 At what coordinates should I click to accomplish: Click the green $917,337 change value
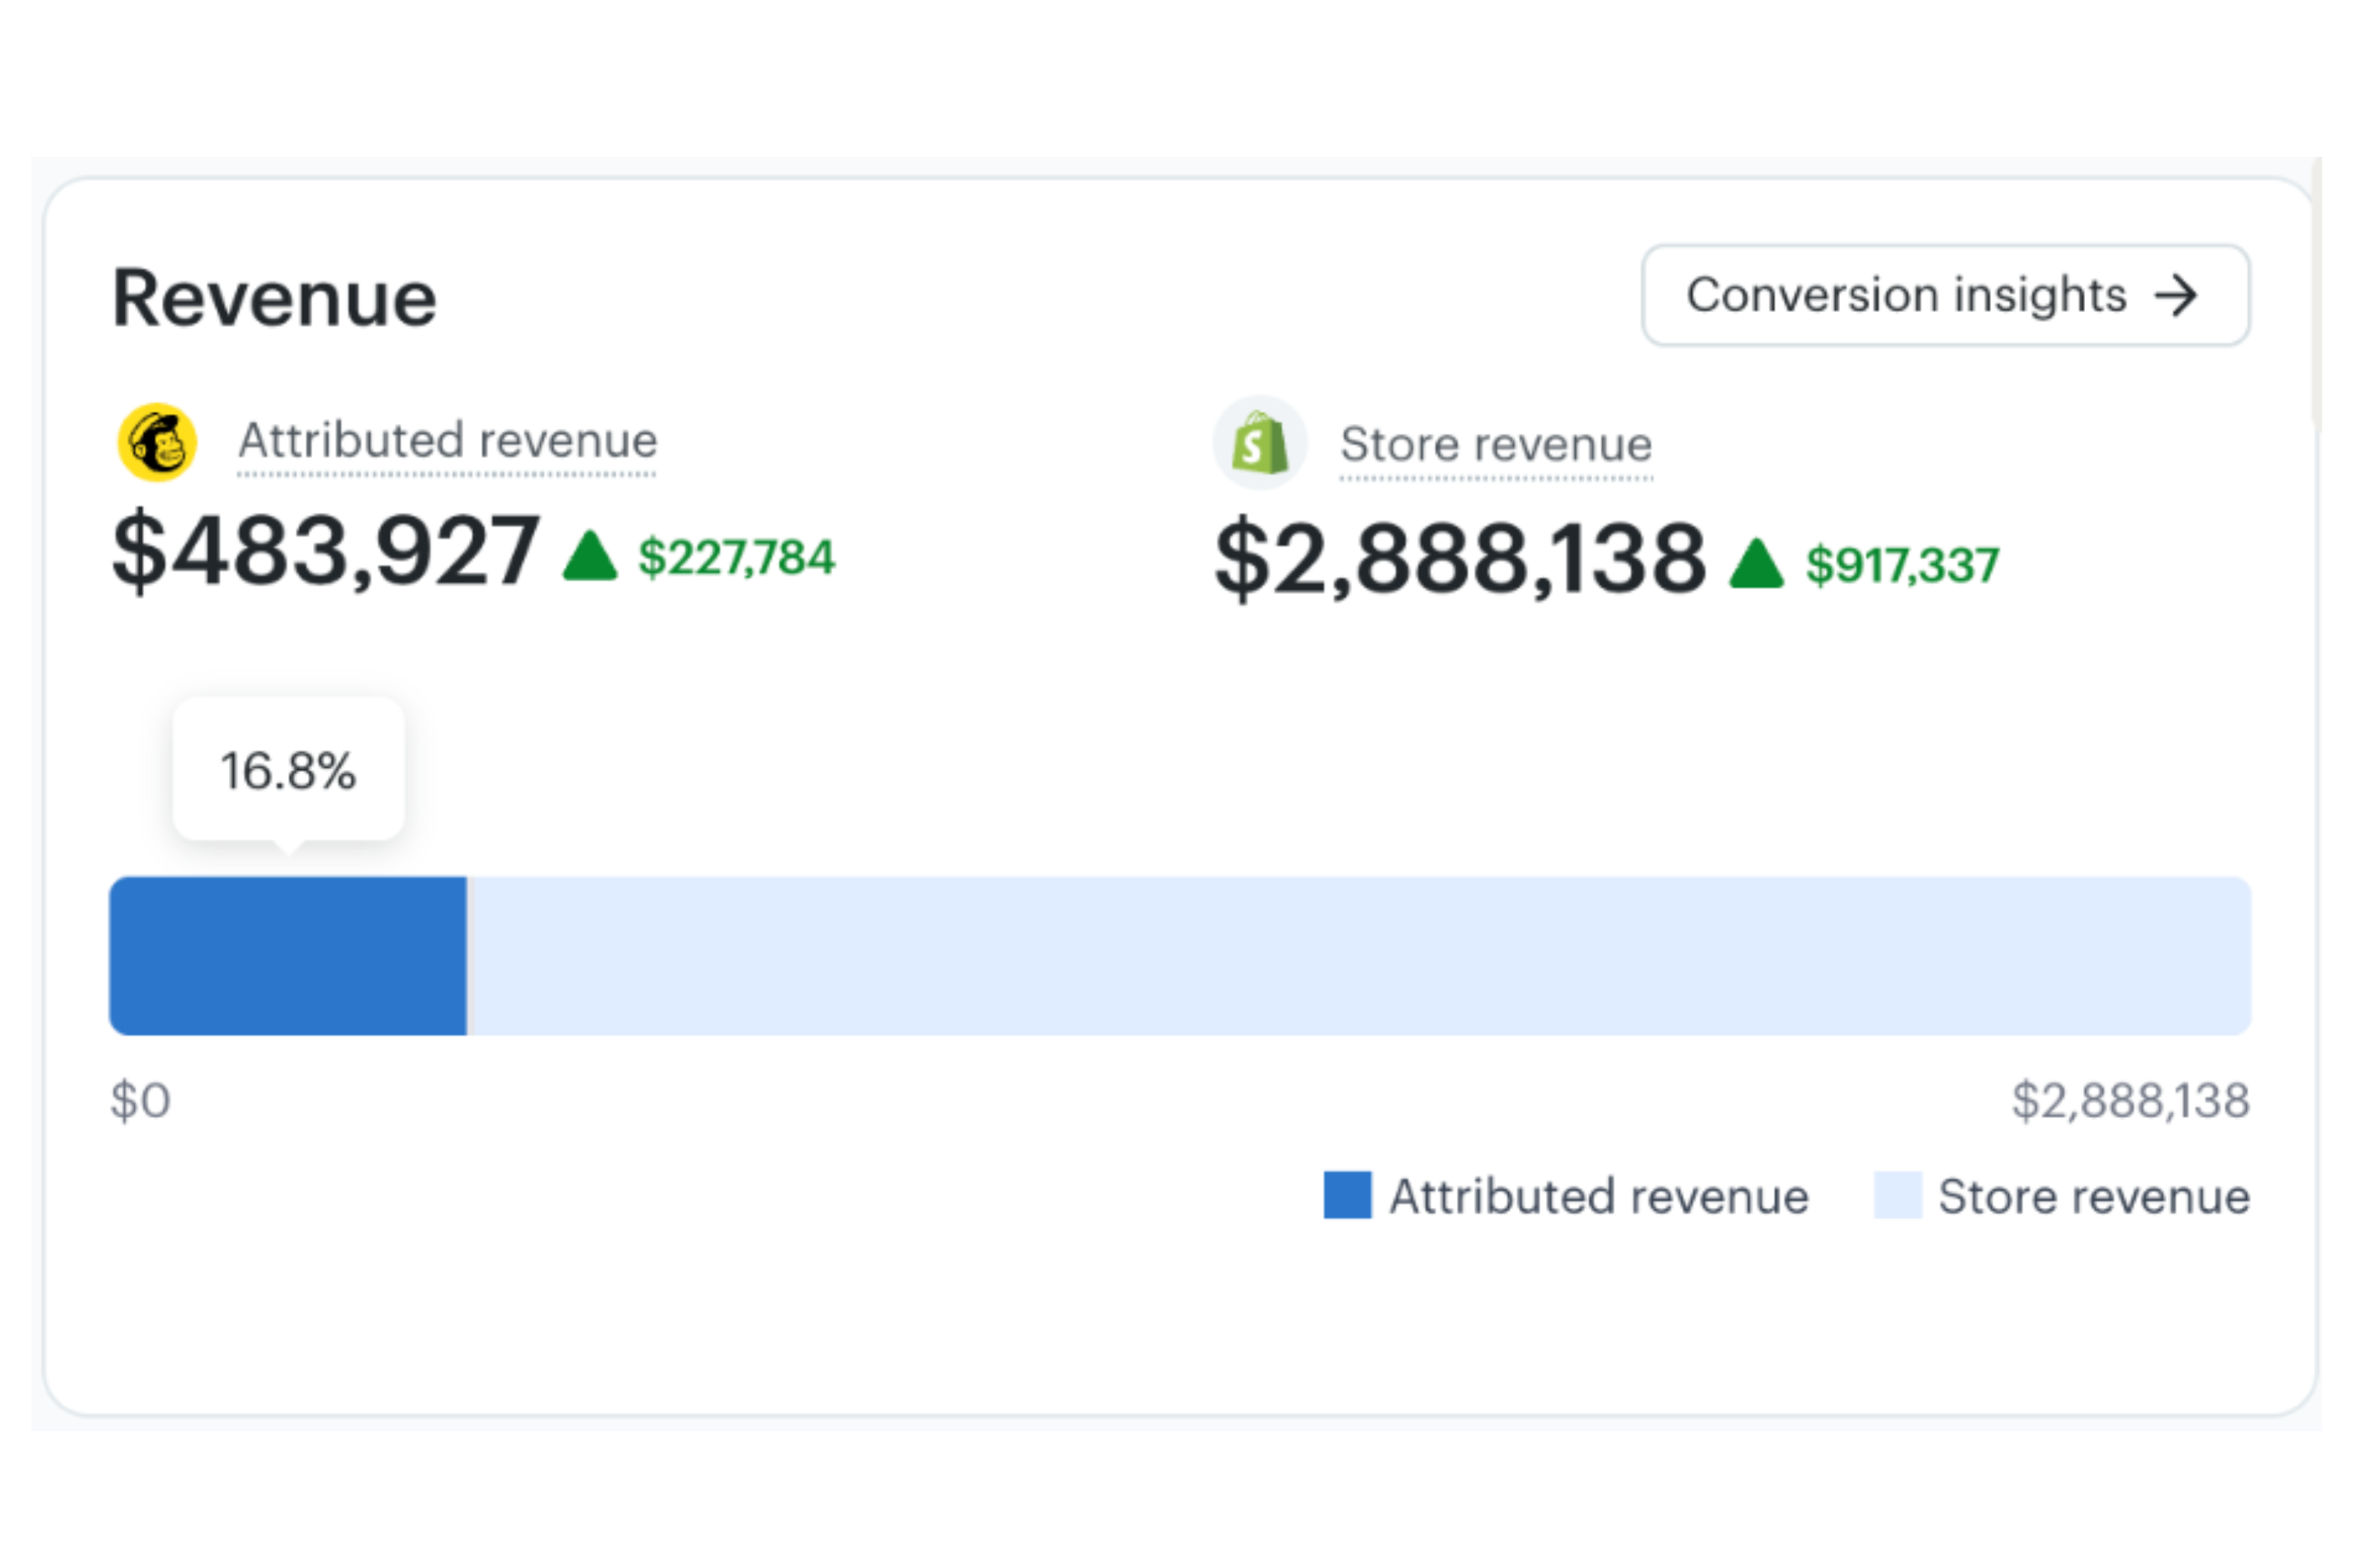click(1902, 565)
